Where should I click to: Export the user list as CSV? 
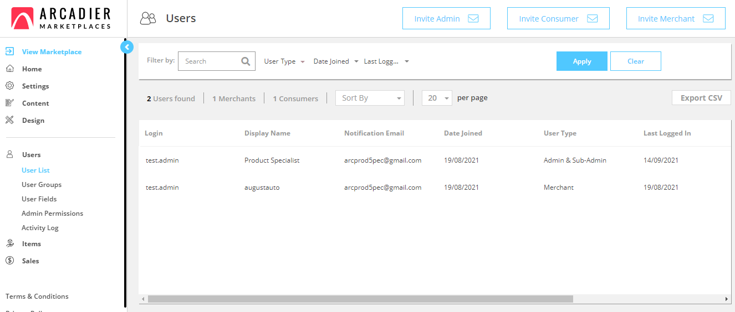click(701, 98)
